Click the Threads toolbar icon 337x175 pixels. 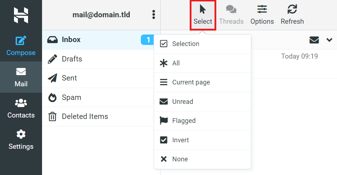click(x=231, y=9)
